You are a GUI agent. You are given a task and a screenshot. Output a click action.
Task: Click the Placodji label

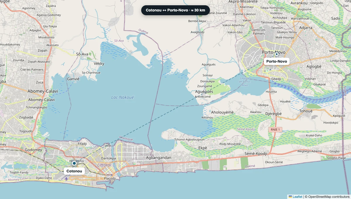tap(110, 178)
